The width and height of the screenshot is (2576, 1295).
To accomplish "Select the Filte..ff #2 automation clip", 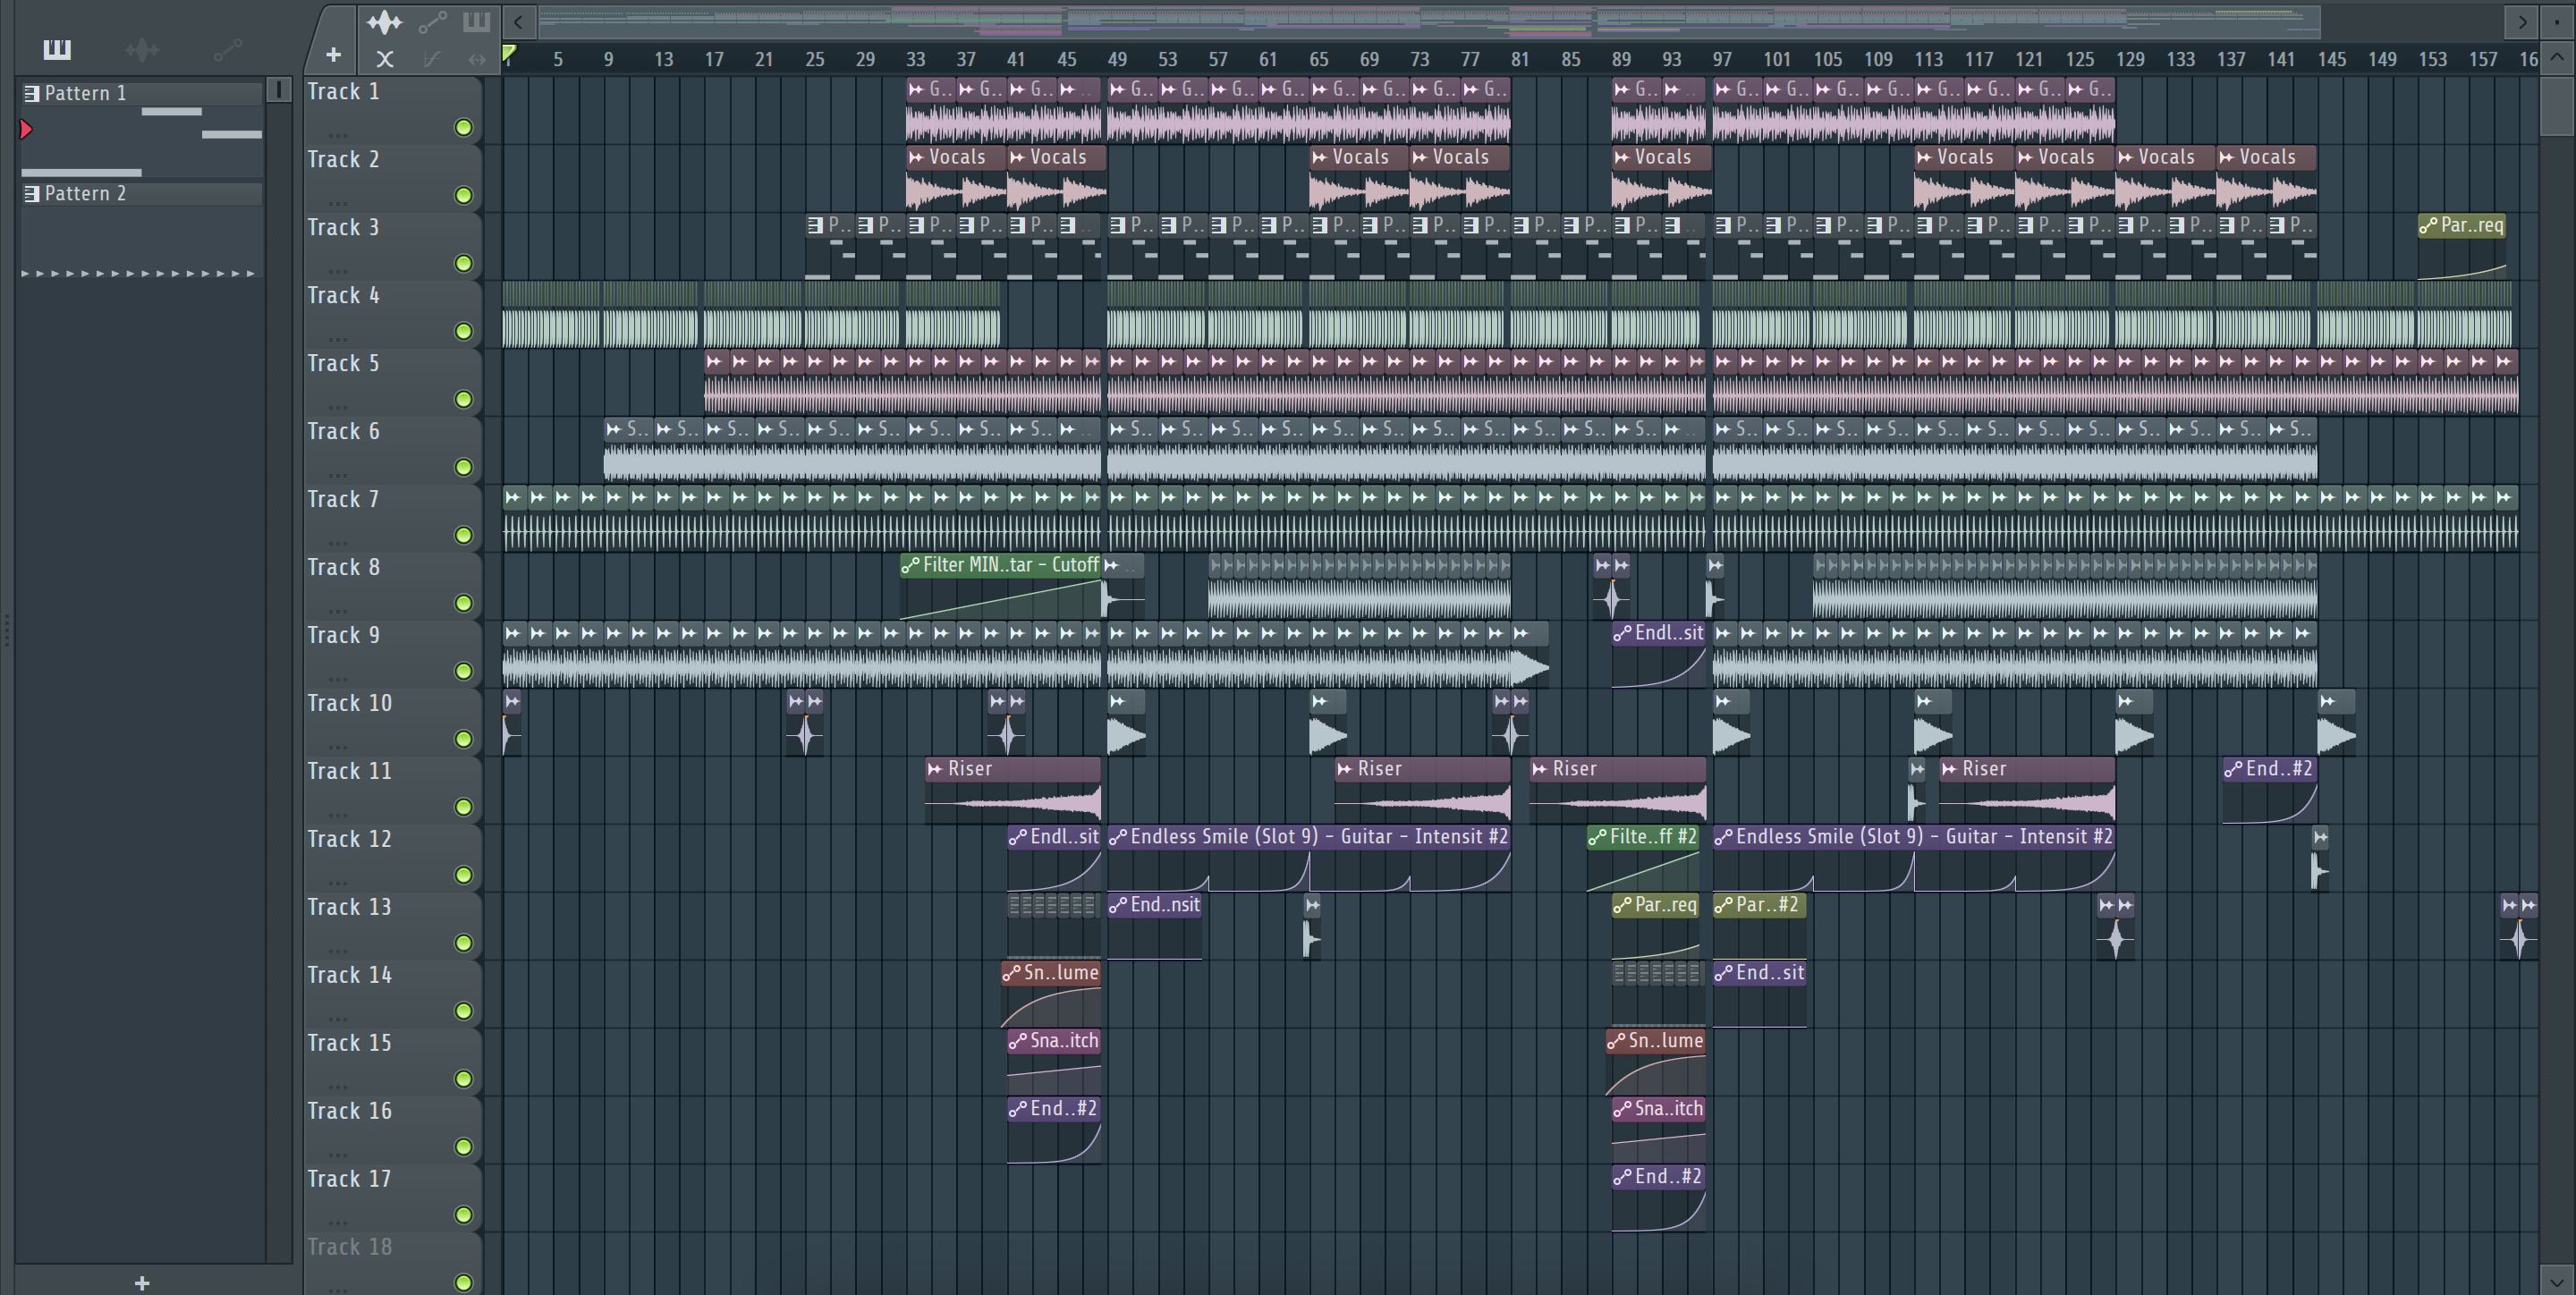I will tap(1643, 858).
